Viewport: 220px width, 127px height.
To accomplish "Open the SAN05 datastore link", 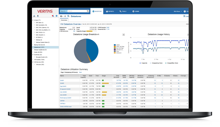I will pyautogui.click(x=62, y=83).
